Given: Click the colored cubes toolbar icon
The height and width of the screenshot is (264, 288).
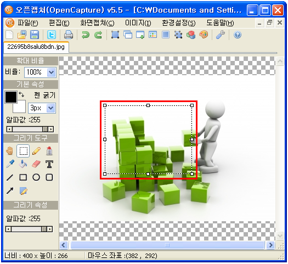Looking at the screenshot, I should pos(191,35).
